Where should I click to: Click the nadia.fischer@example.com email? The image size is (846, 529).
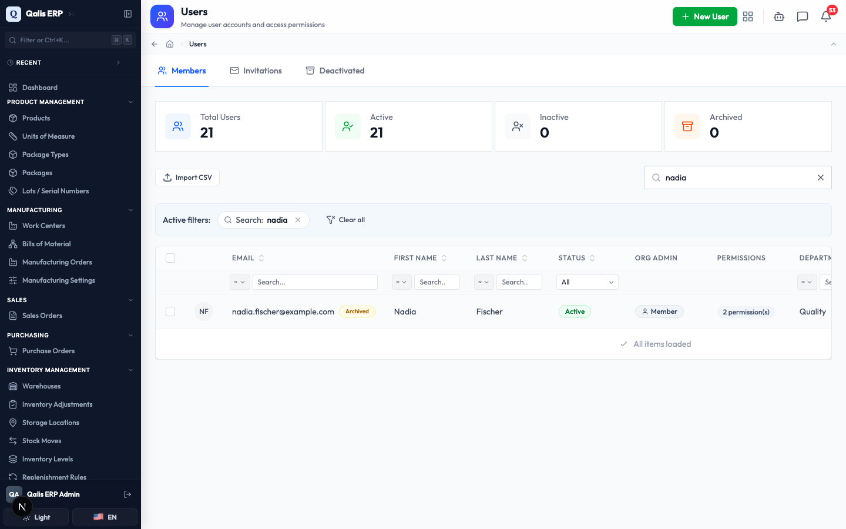click(283, 312)
